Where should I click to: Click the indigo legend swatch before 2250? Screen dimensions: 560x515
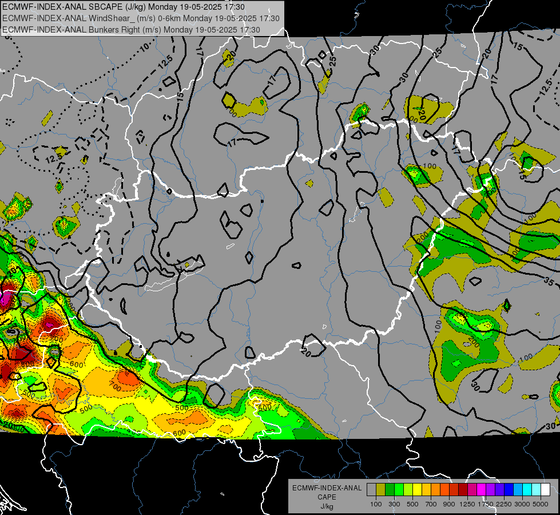[x=499, y=490]
